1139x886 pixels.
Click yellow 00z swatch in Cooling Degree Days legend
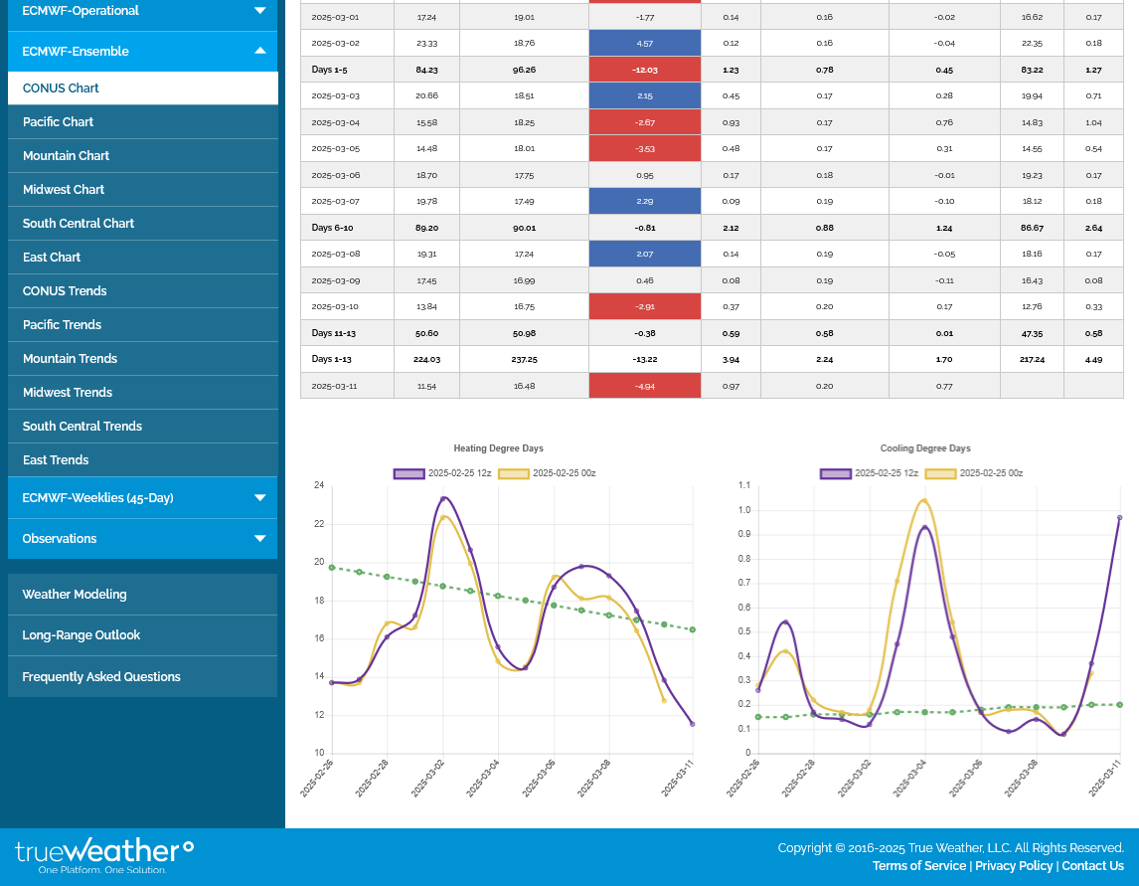[x=940, y=473]
